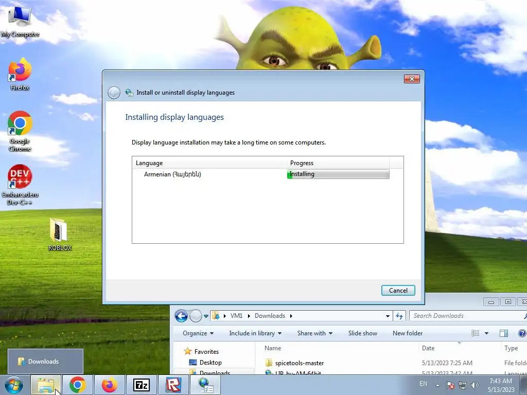The width and height of the screenshot is (527, 395).
Task: Click the 5/13/2023 7:25 AM date cell
Action: click(447, 363)
